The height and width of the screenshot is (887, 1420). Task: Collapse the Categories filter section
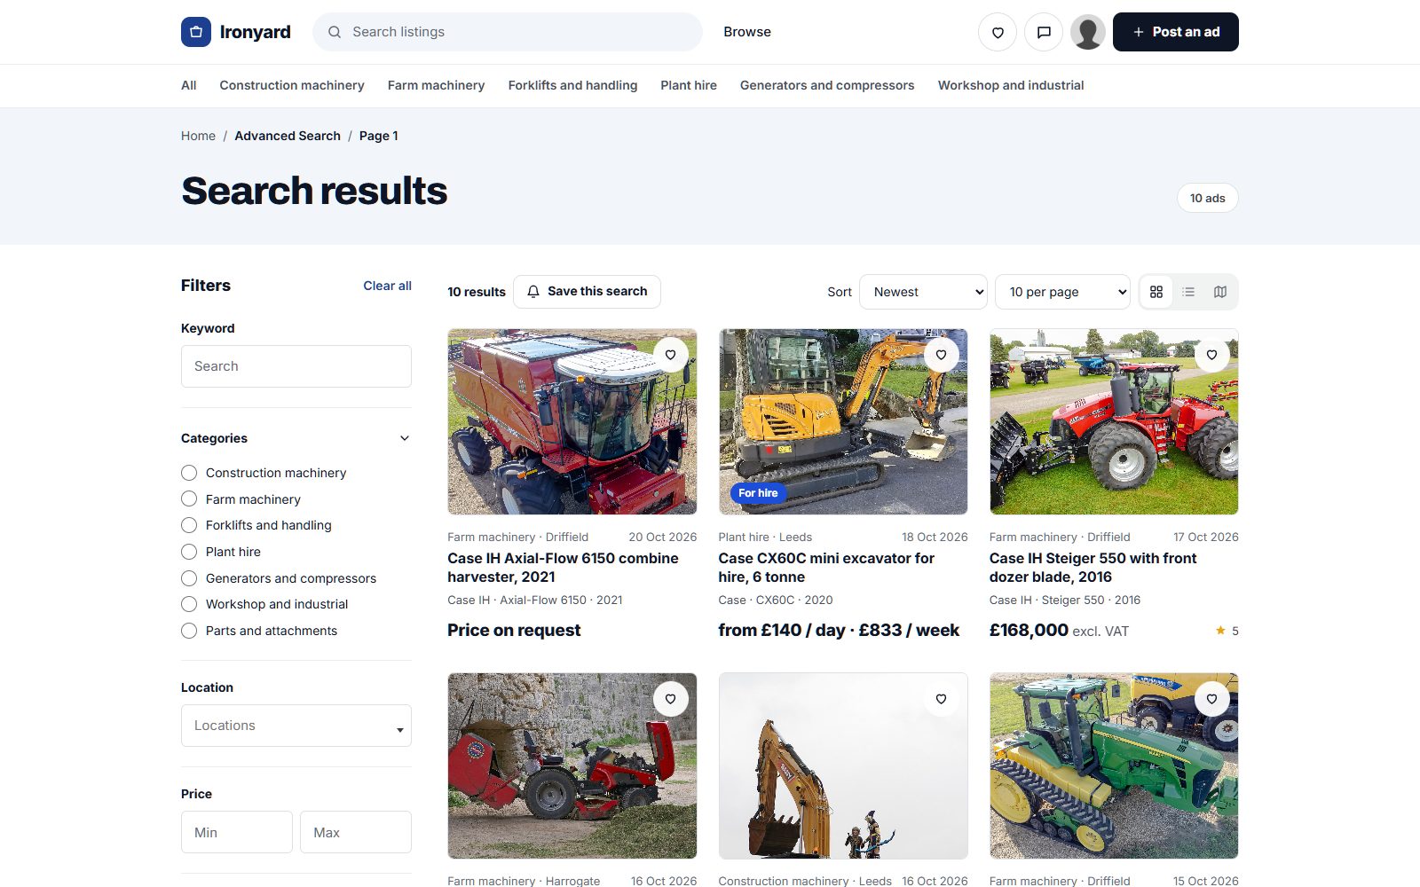(405, 438)
